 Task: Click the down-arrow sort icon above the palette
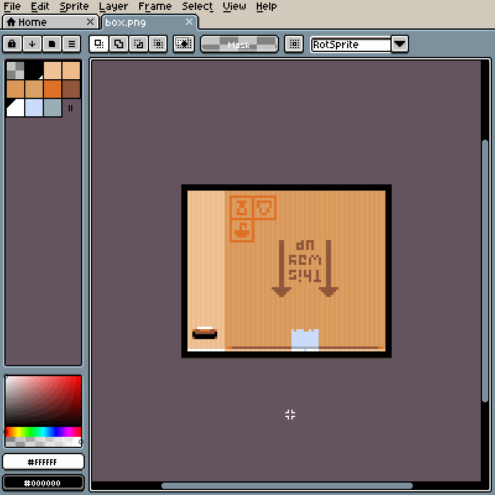[32, 44]
